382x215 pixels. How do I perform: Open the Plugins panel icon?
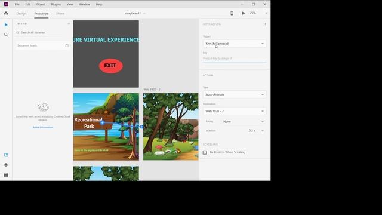(6, 175)
